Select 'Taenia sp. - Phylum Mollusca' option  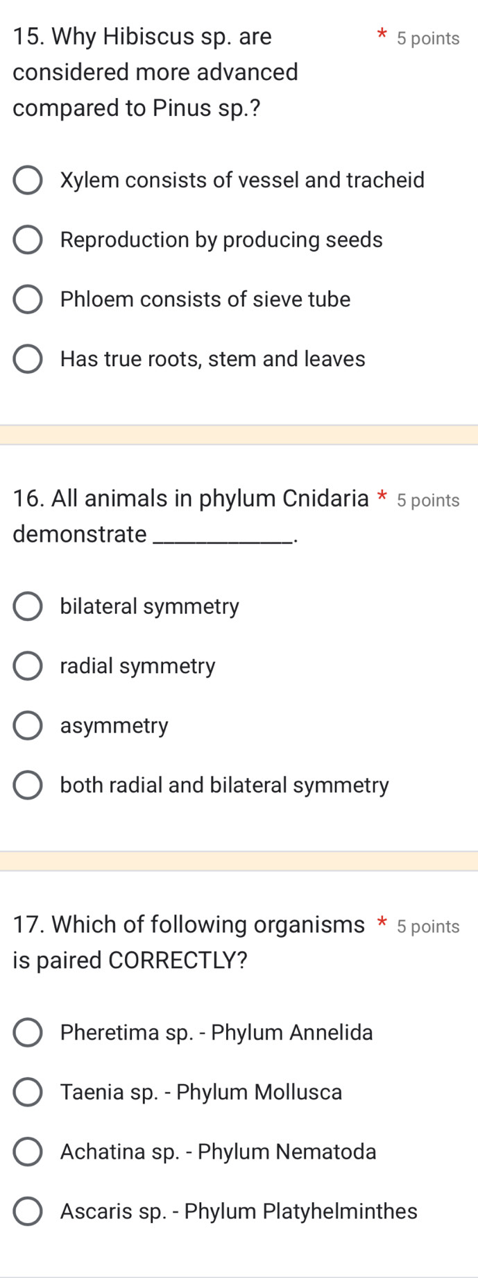[28, 1093]
